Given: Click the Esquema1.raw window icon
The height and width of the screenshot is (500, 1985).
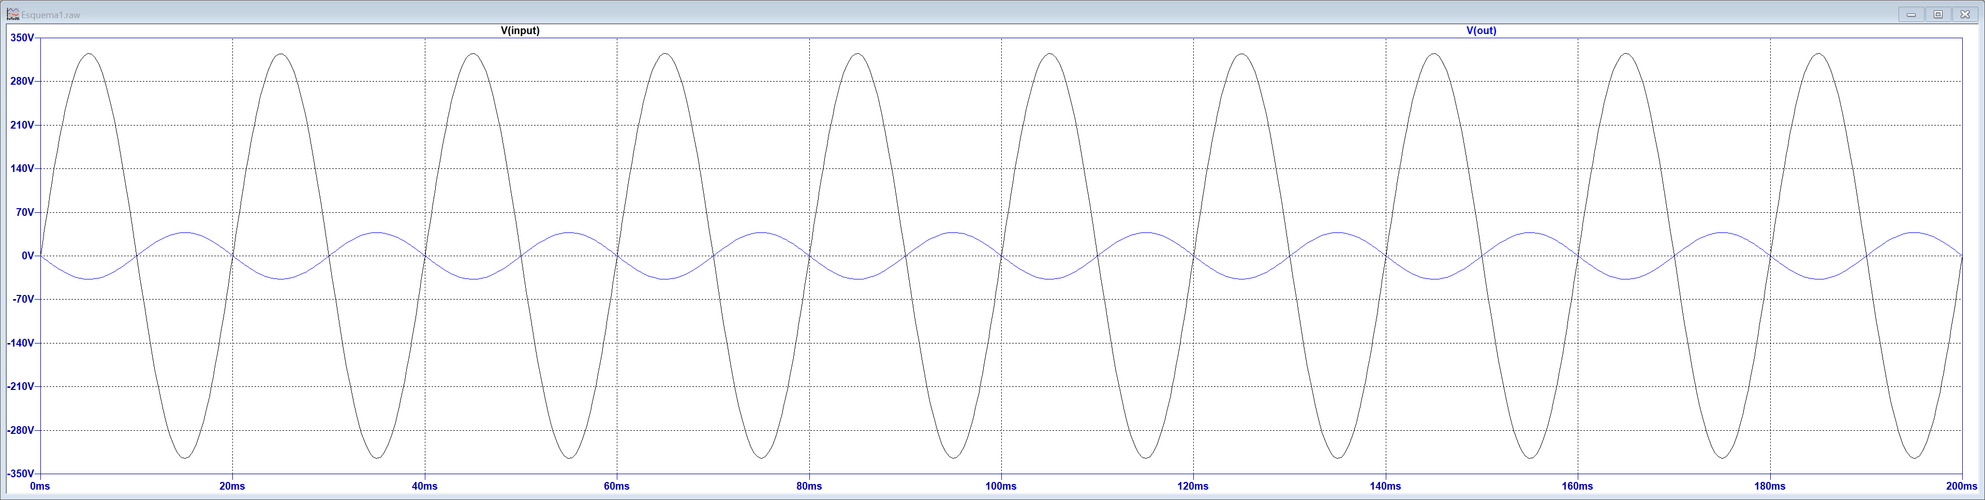Looking at the screenshot, I should [x=12, y=14].
